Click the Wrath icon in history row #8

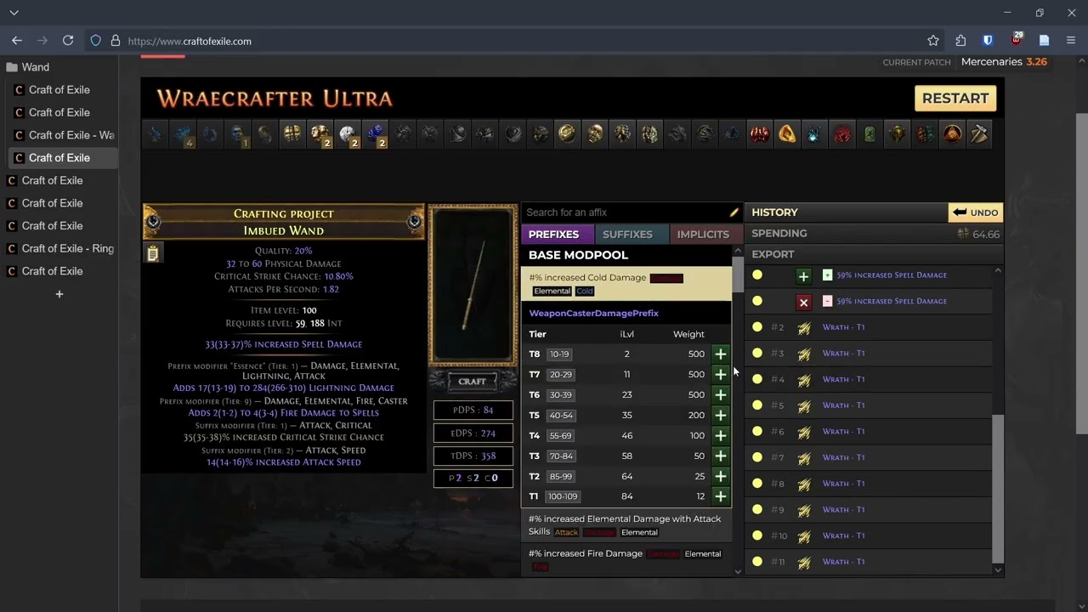[804, 484]
